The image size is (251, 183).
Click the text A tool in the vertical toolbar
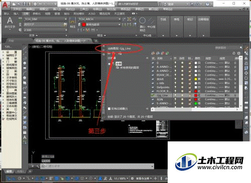[25, 137]
